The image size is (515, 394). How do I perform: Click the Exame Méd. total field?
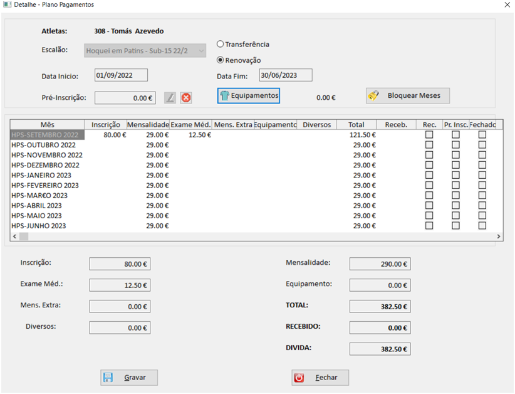coord(120,285)
